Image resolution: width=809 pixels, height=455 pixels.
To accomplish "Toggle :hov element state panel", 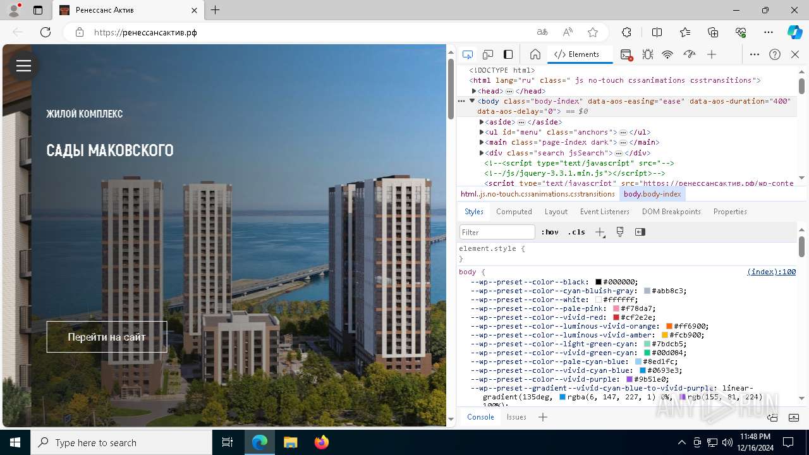I will tap(550, 232).
